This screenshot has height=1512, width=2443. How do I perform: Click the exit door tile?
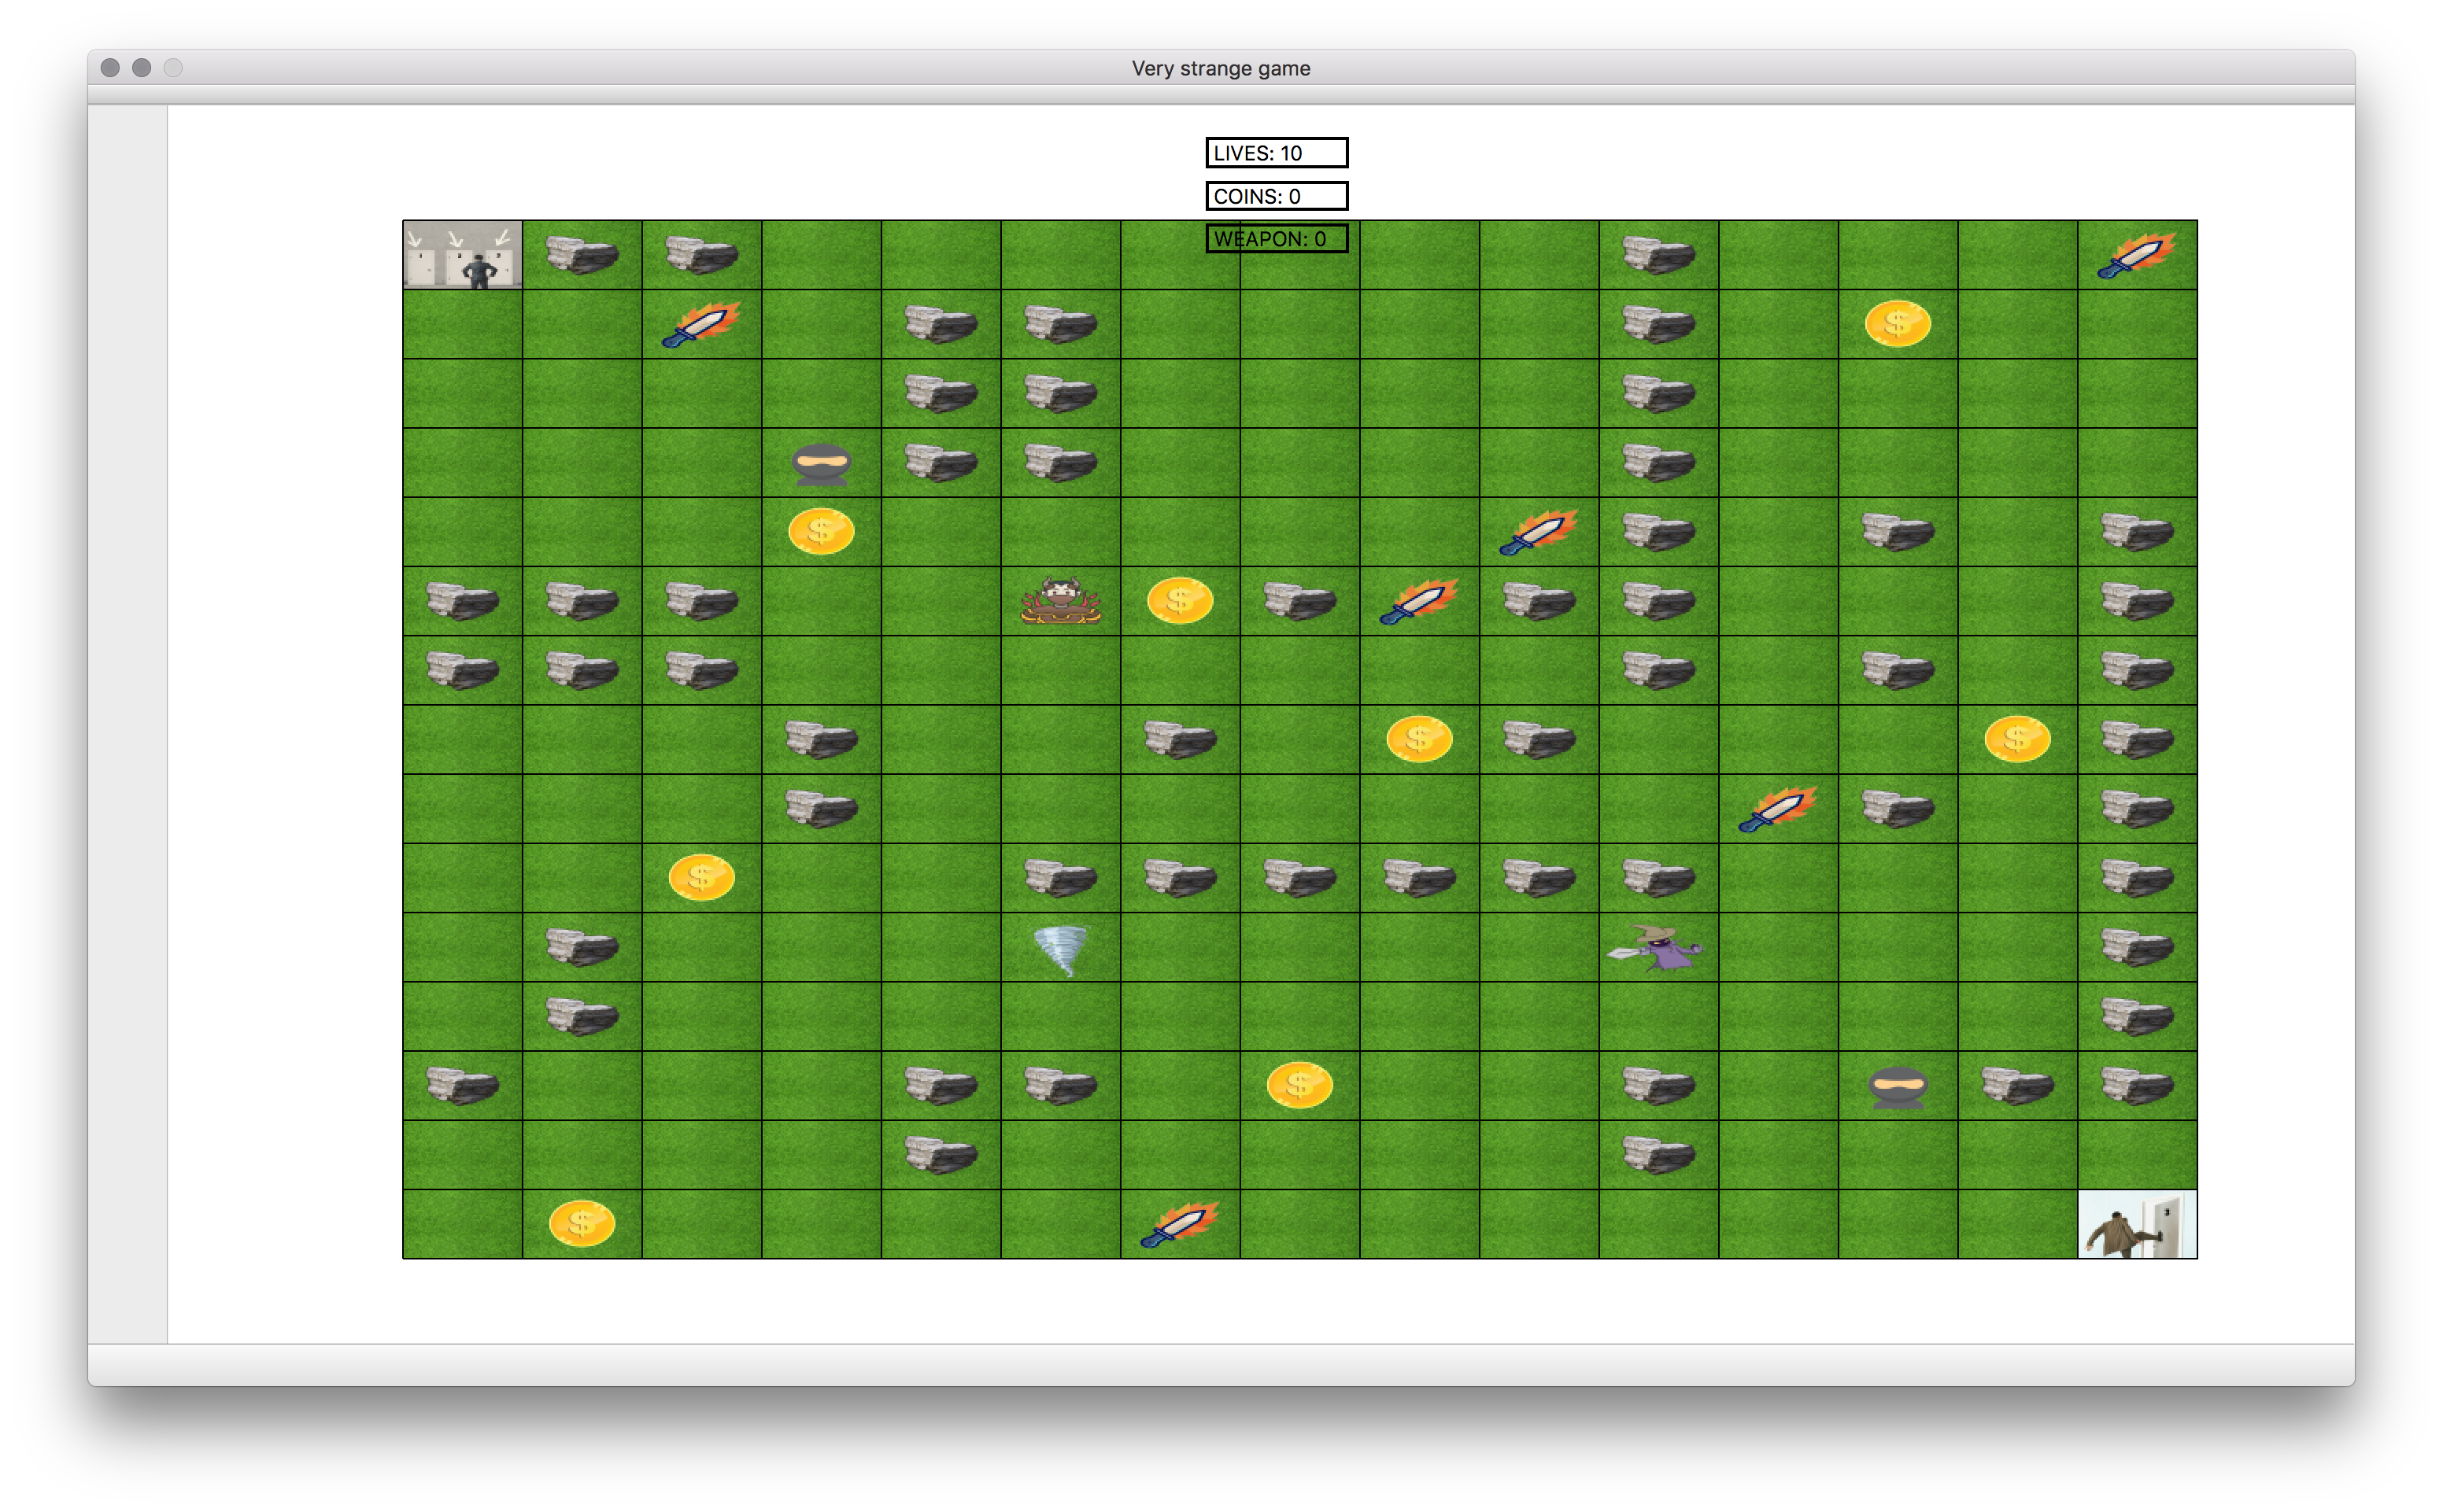[x=2137, y=1224]
